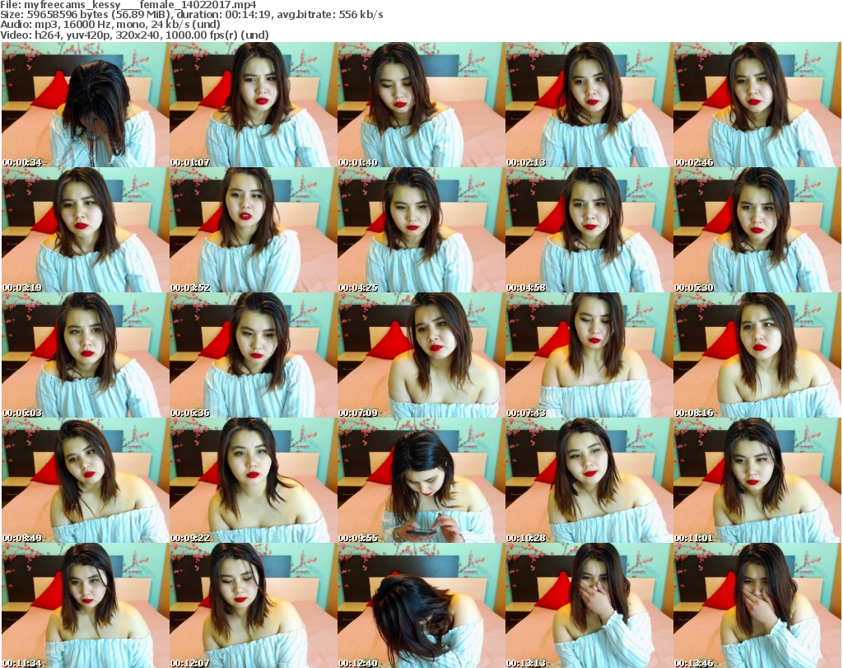Select the thumbnail stamped 00:02:13

click(589, 105)
